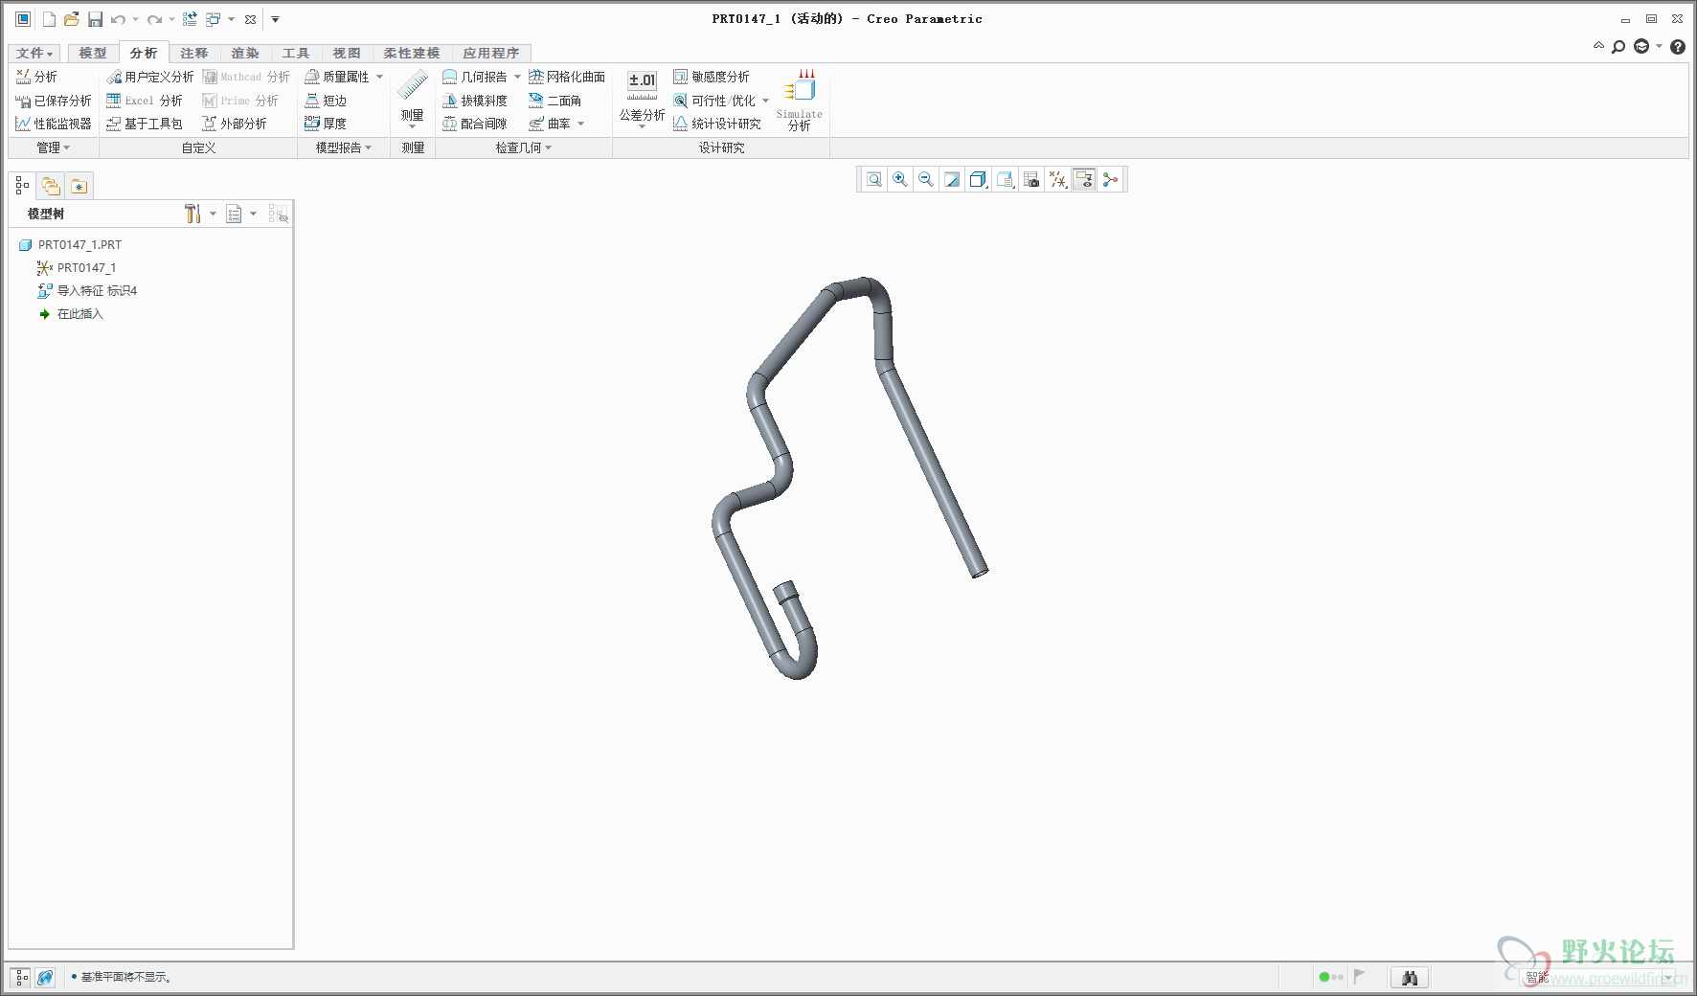The width and height of the screenshot is (1697, 996).
Task: Expand the 可行性/优化 dropdown arrow
Action: pos(766,101)
